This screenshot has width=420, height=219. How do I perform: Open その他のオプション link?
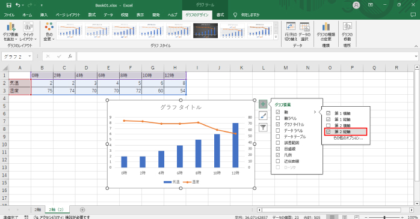coord(348,138)
